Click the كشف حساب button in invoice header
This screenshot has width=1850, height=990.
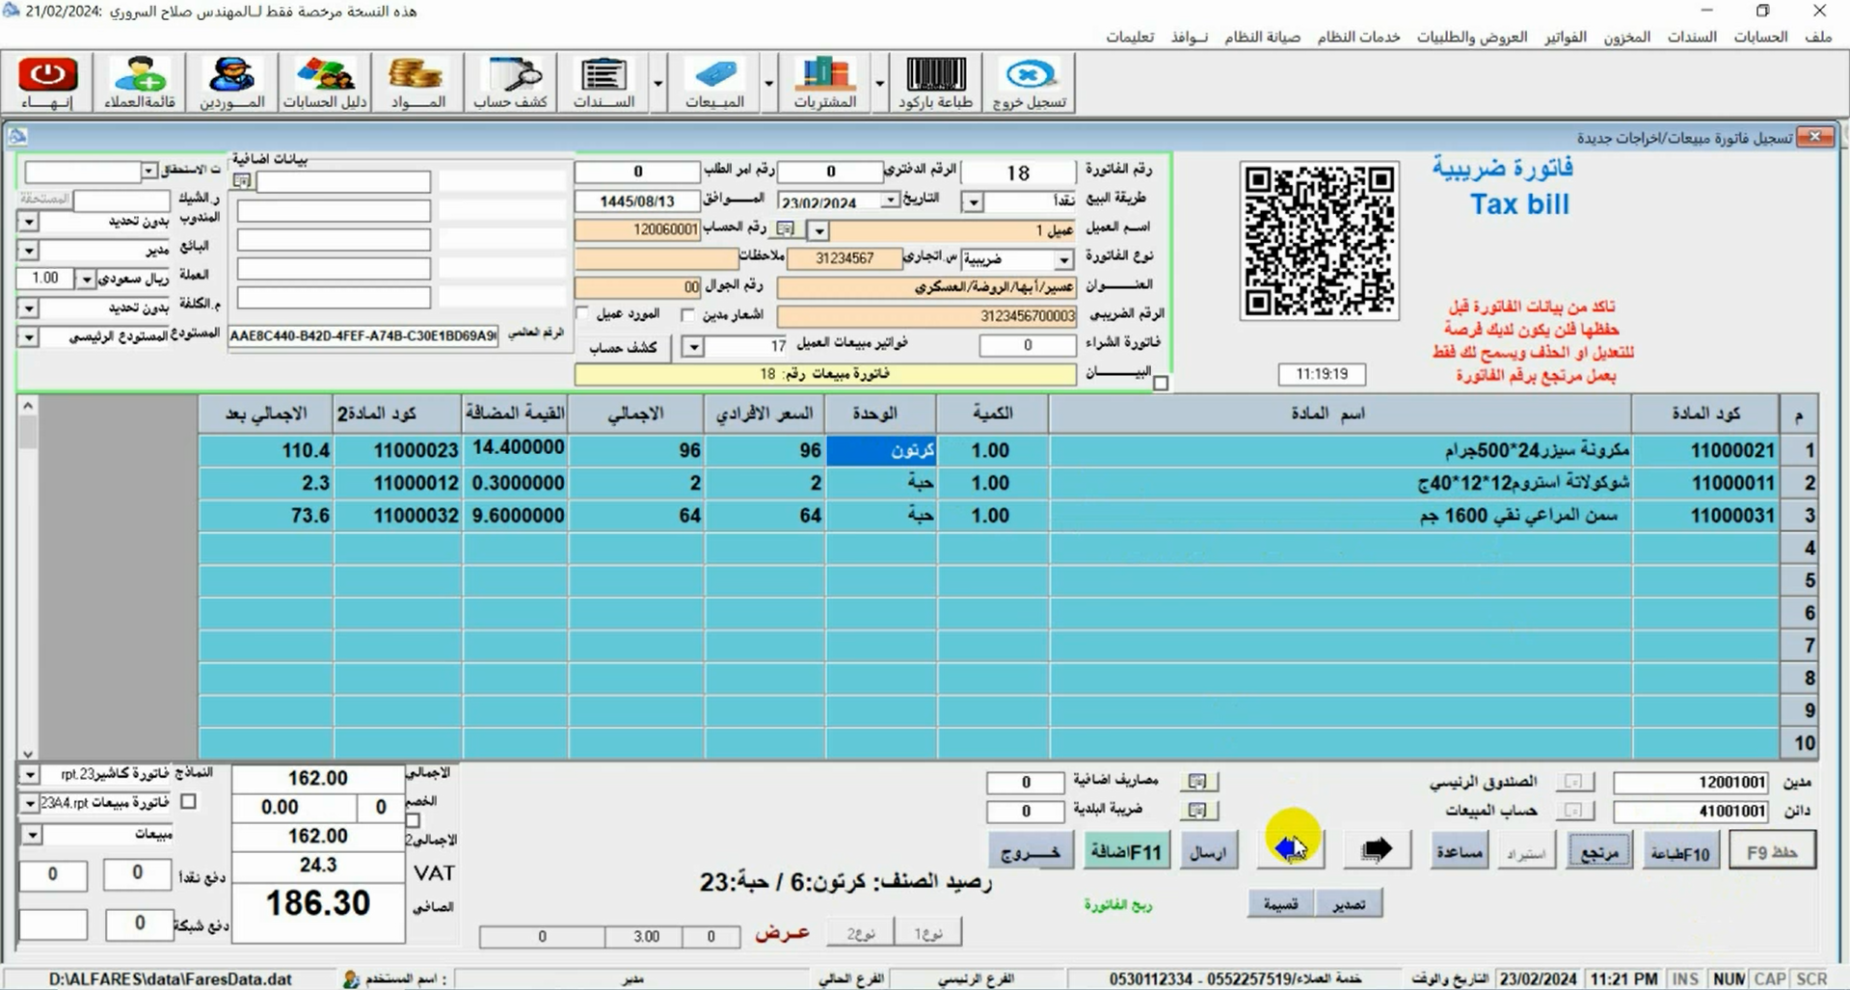tap(623, 347)
